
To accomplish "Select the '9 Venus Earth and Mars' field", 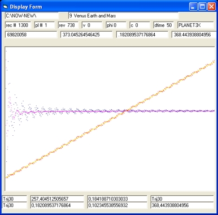I will pos(123,16).
